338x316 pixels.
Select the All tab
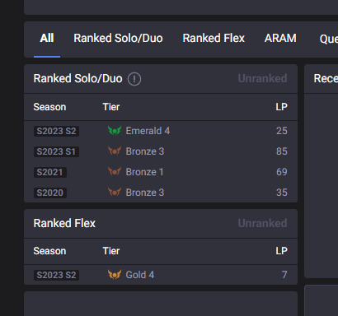47,38
